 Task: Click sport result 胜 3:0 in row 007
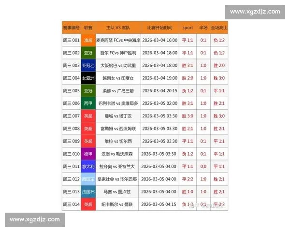click(x=188, y=116)
